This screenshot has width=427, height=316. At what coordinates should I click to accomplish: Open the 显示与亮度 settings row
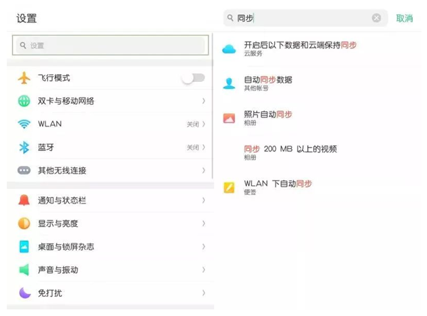(107, 223)
